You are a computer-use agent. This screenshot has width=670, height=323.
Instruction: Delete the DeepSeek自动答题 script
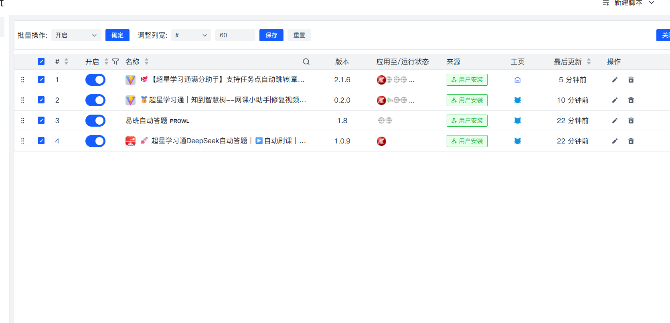pyautogui.click(x=631, y=141)
